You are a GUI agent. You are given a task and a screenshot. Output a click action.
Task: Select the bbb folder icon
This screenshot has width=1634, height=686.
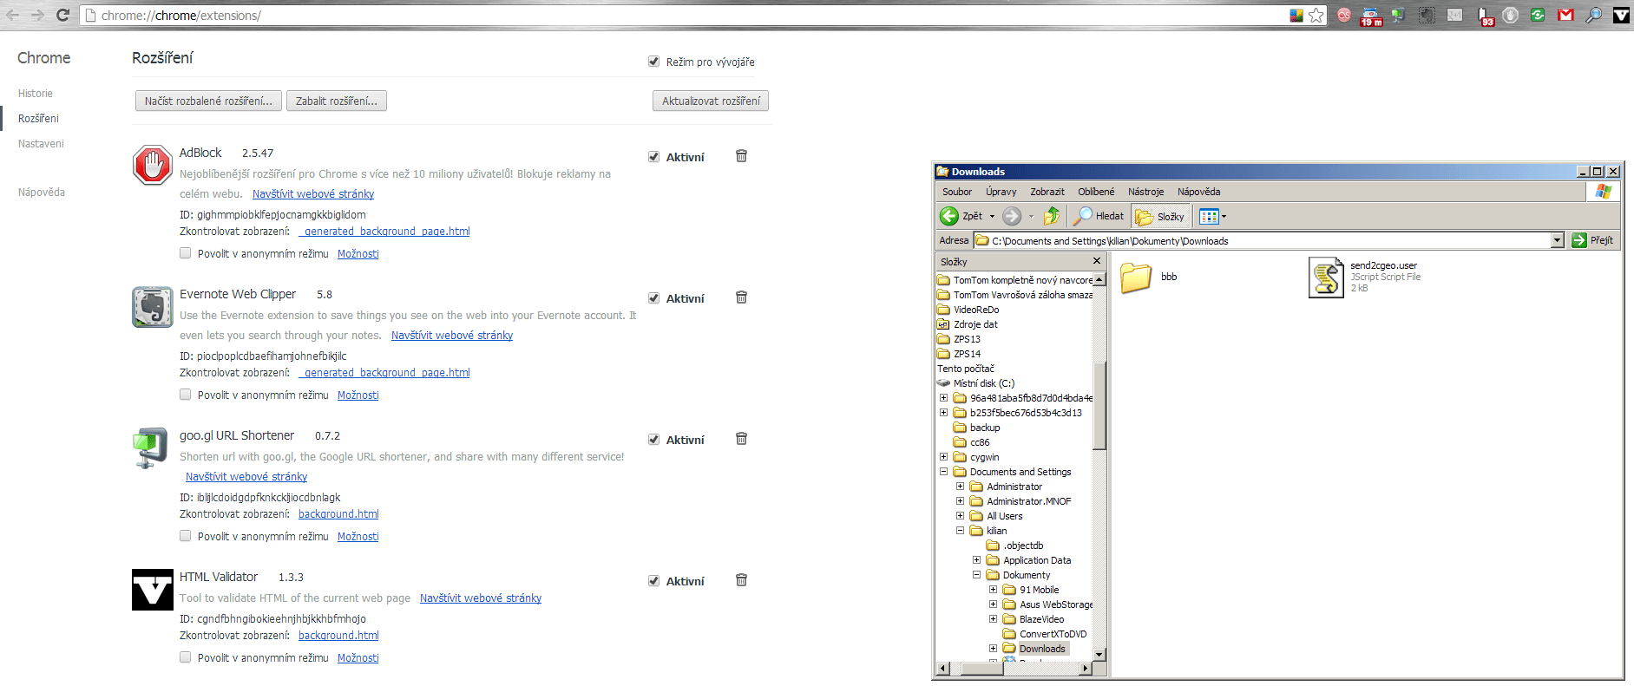1135,278
